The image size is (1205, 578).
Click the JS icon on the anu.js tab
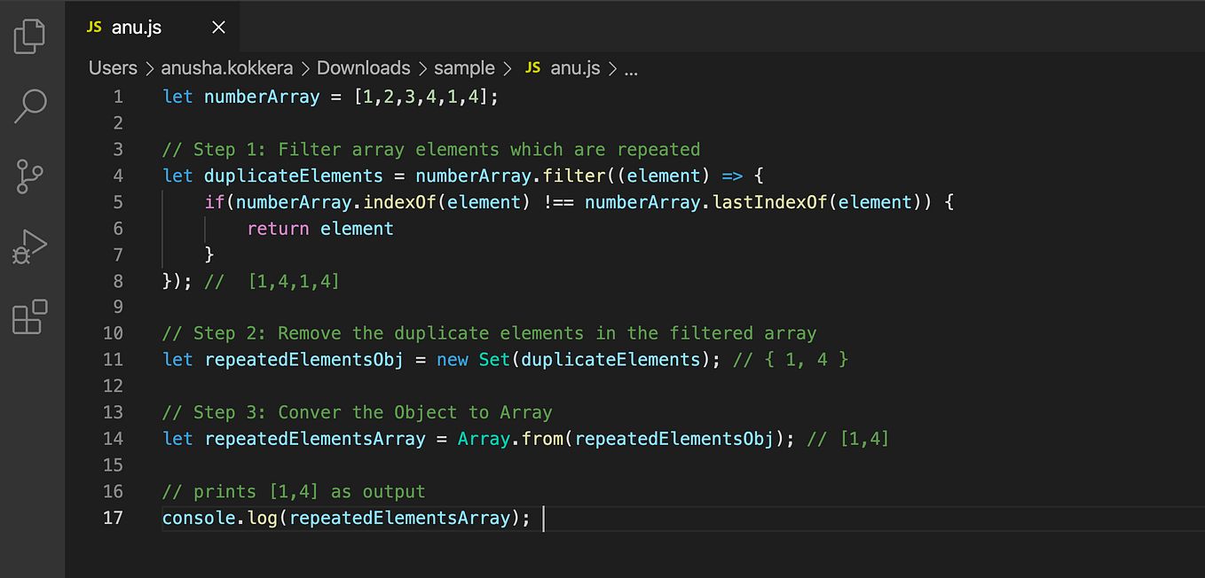[93, 27]
